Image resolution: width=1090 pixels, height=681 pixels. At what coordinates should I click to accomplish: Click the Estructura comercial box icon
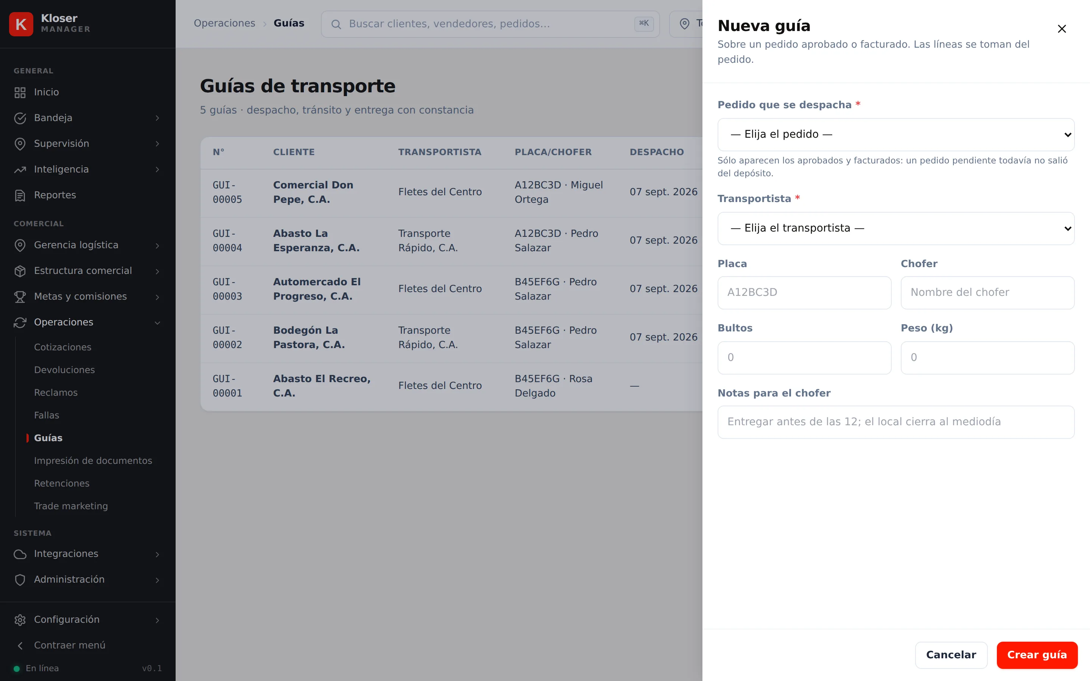click(x=20, y=271)
